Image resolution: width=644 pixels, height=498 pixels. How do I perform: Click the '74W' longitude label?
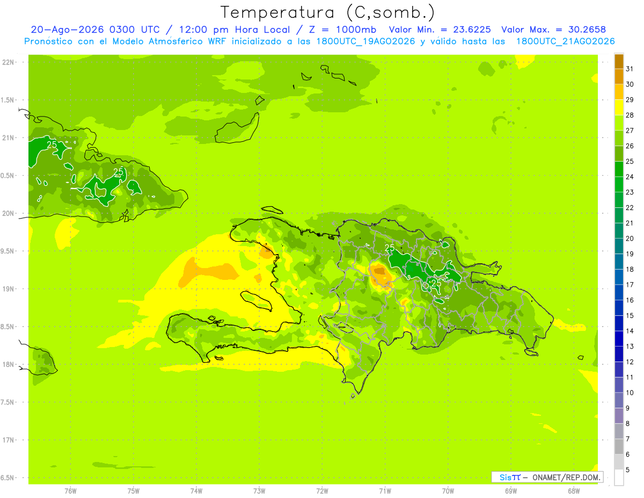point(196,491)
